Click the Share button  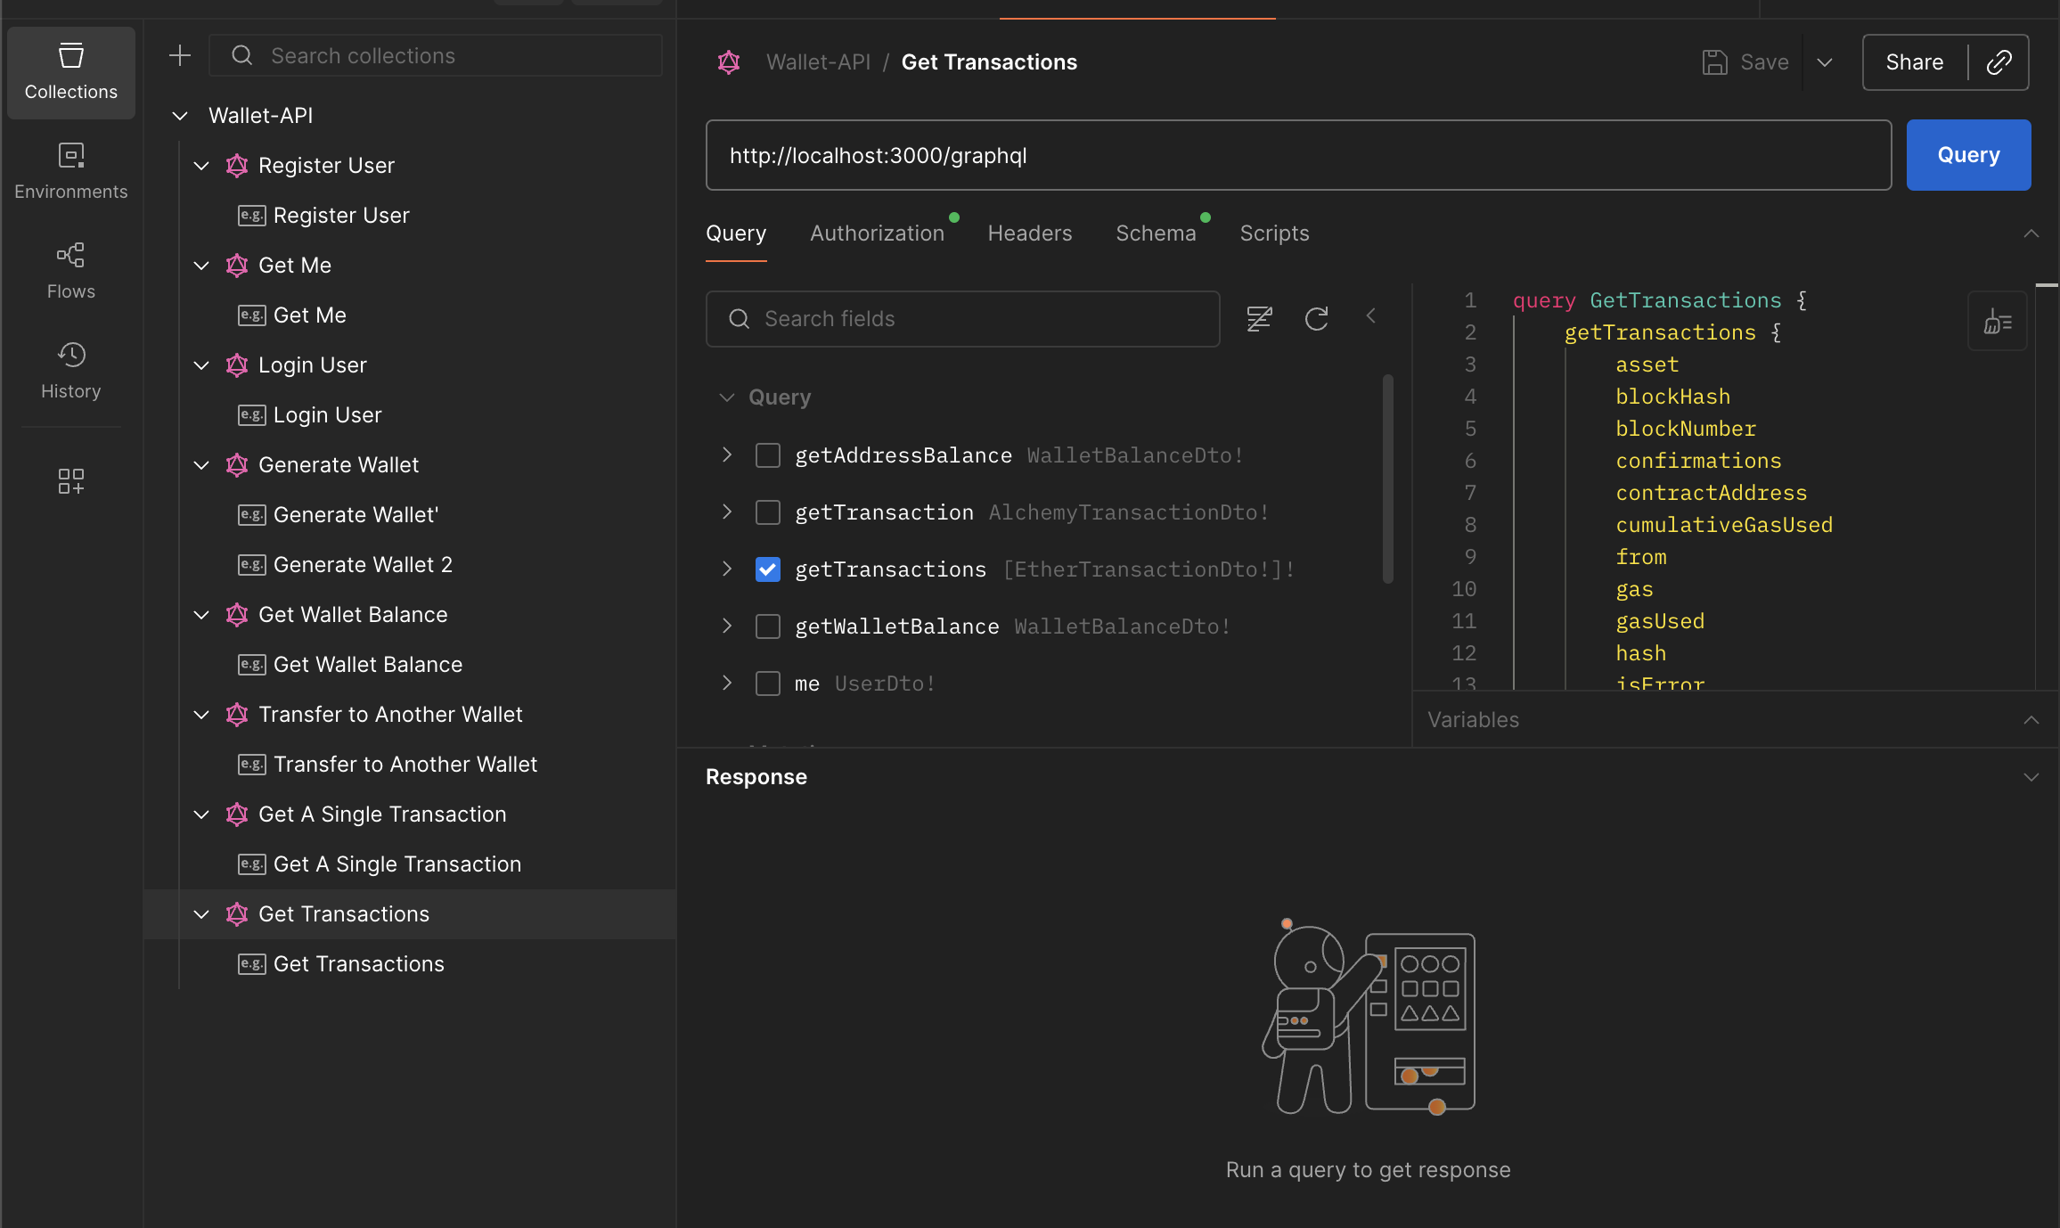(1914, 62)
